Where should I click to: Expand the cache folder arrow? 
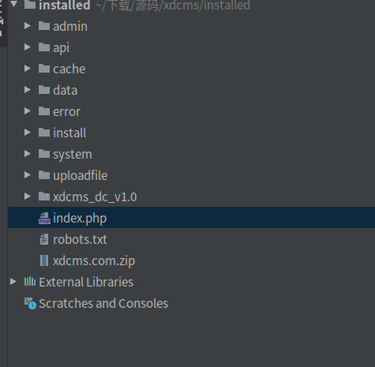(x=28, y=69)
